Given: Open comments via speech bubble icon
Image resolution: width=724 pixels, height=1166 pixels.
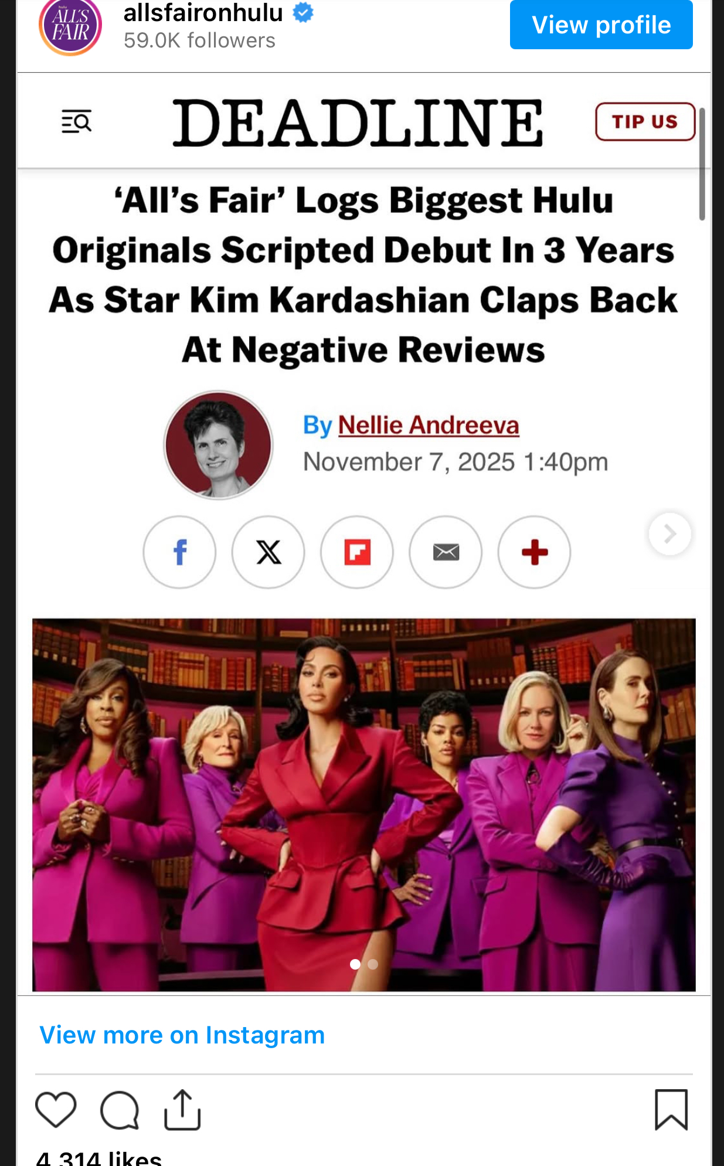Looking at the screenshot, I should (x=120, y=1110).
